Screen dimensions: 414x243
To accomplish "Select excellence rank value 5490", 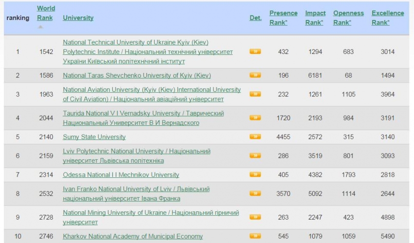I will (x=388, y=236).
